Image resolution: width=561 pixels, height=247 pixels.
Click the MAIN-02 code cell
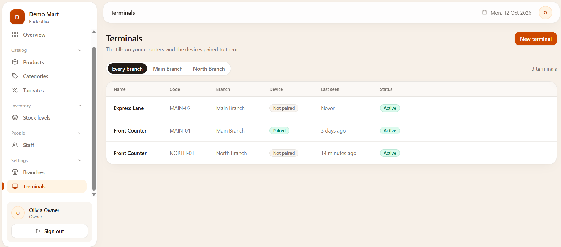(180, 108)
